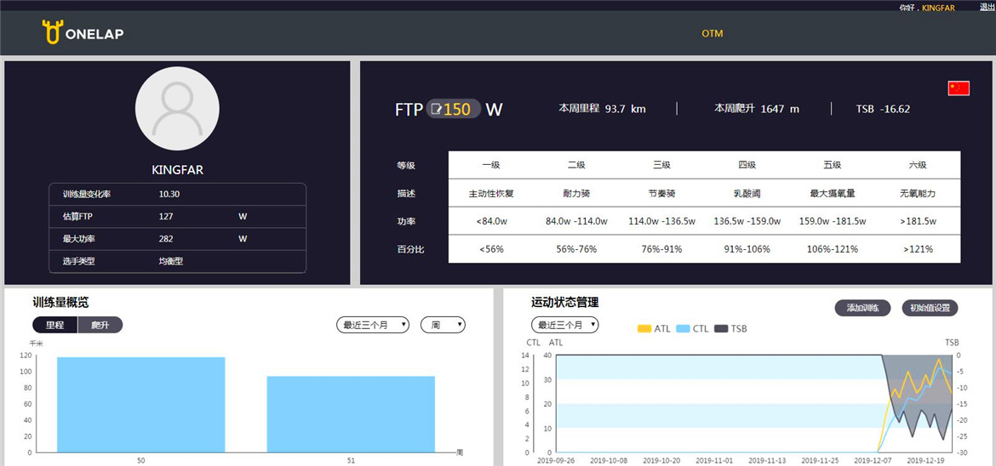Click the 退出 logout link
The width and height of the screenshot is (996, 466).
(x=987, y=7)
